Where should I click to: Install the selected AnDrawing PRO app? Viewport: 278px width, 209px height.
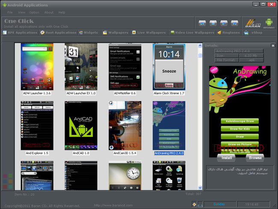[227, 158]
